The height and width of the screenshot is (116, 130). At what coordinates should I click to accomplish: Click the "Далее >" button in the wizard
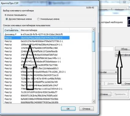click(x=112, y=84)
